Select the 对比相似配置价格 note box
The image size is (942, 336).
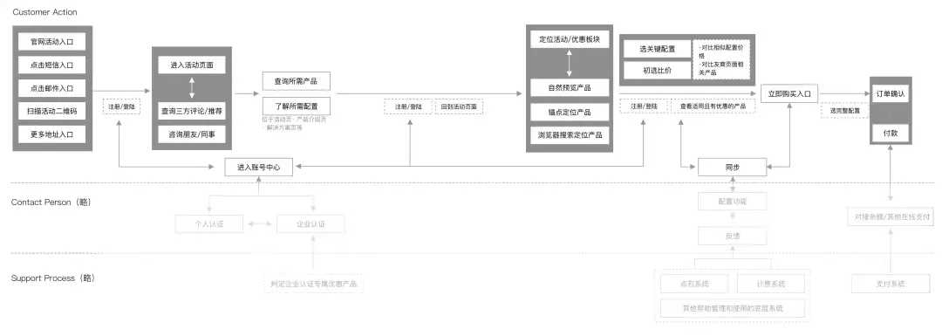[721, 59]
